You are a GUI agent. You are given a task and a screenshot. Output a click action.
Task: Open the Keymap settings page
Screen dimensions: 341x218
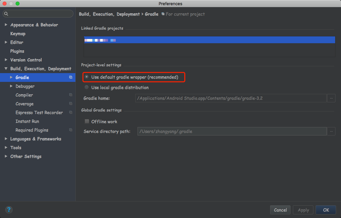18,34
